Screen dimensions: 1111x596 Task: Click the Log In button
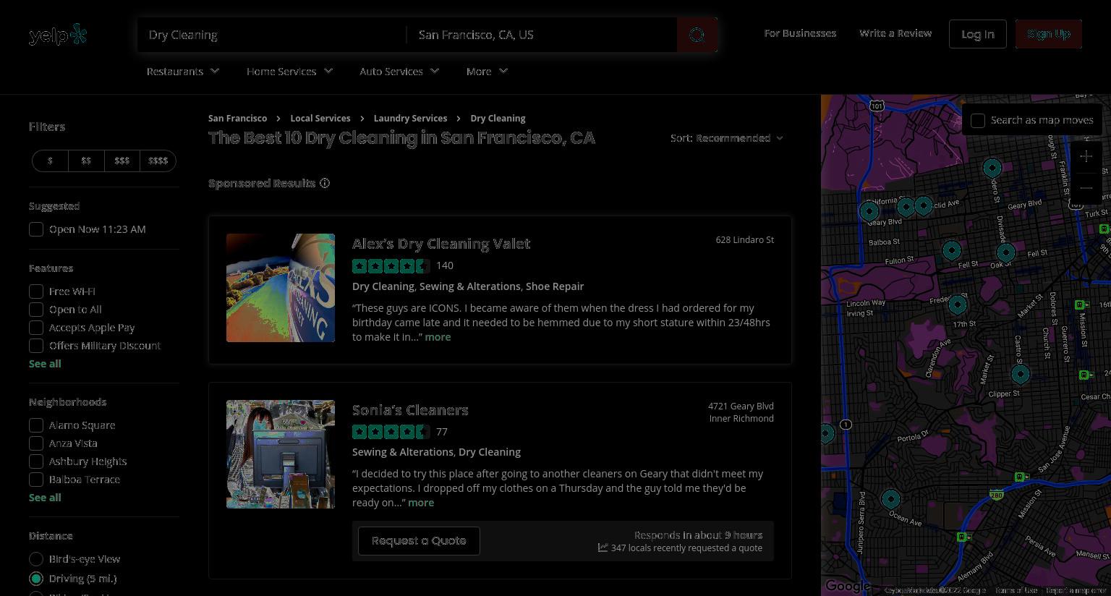click(x=978, y=34)
